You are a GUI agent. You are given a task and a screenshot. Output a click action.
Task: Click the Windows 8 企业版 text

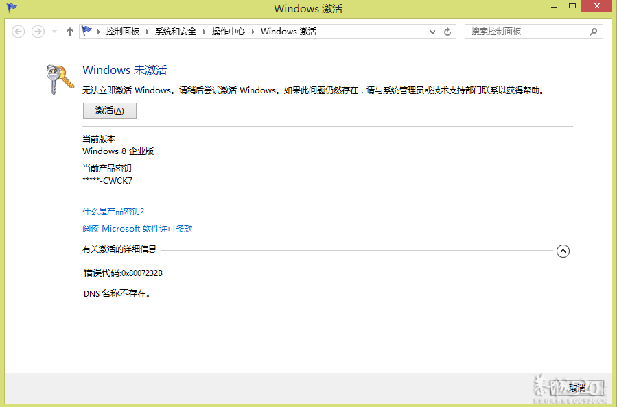[118, 151]
